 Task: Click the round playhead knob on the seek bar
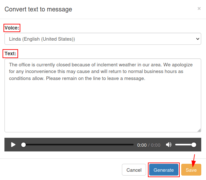point(23,145)
